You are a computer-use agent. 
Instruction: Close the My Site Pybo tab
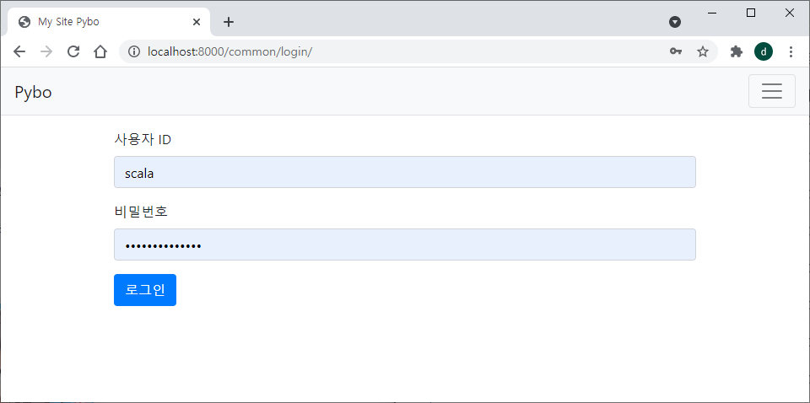(197, 22)
